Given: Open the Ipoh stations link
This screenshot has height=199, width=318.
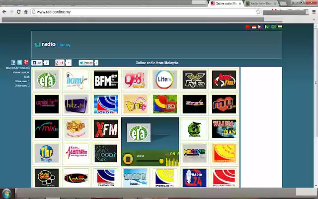Looking at the screenshot, I should click(27, 77).
